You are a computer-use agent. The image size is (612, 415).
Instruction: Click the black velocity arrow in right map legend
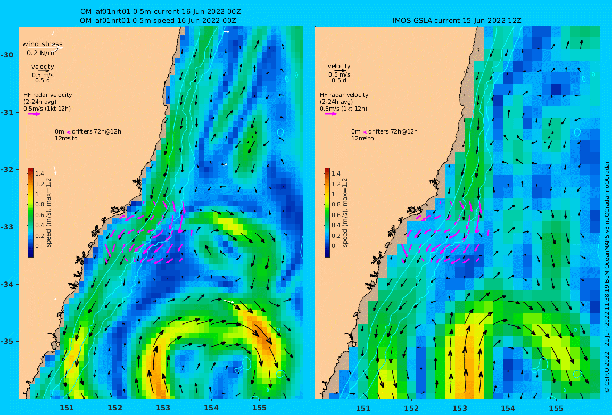(x=340, y=71)
